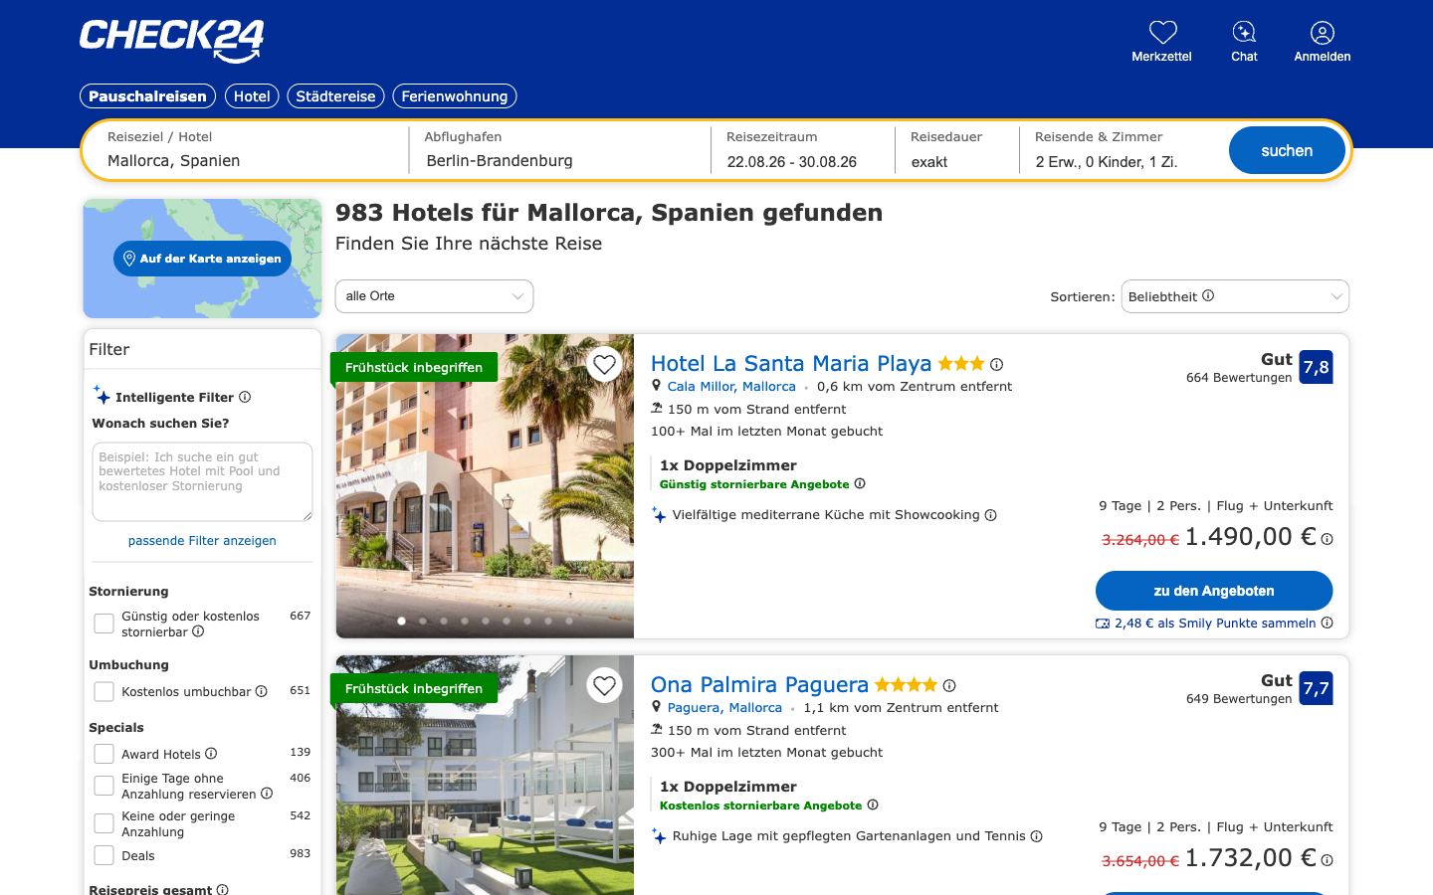
Task: Open the Sortieren Beliebtheit dropdown
Action: [1235, 296]
